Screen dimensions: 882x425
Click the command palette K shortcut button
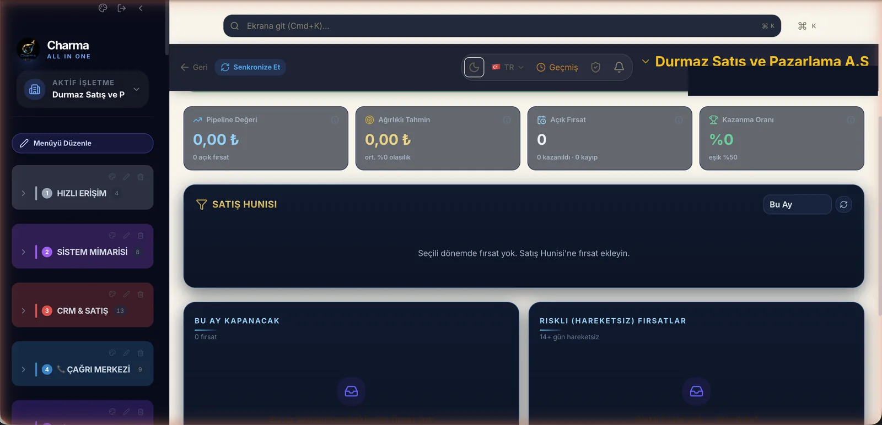point(806,26)
